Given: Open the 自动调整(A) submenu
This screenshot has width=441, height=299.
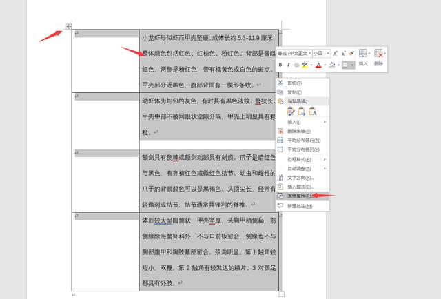Looking at the screenshot, I should pos(302,169).
